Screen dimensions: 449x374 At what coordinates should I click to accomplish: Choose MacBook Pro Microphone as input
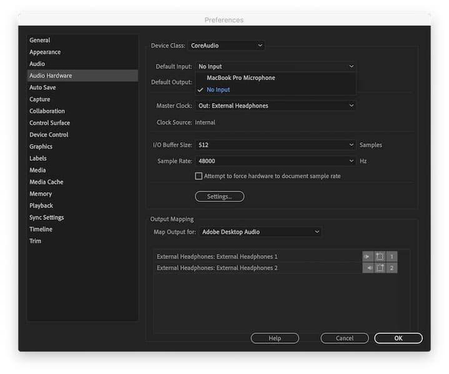click(240, 78)
